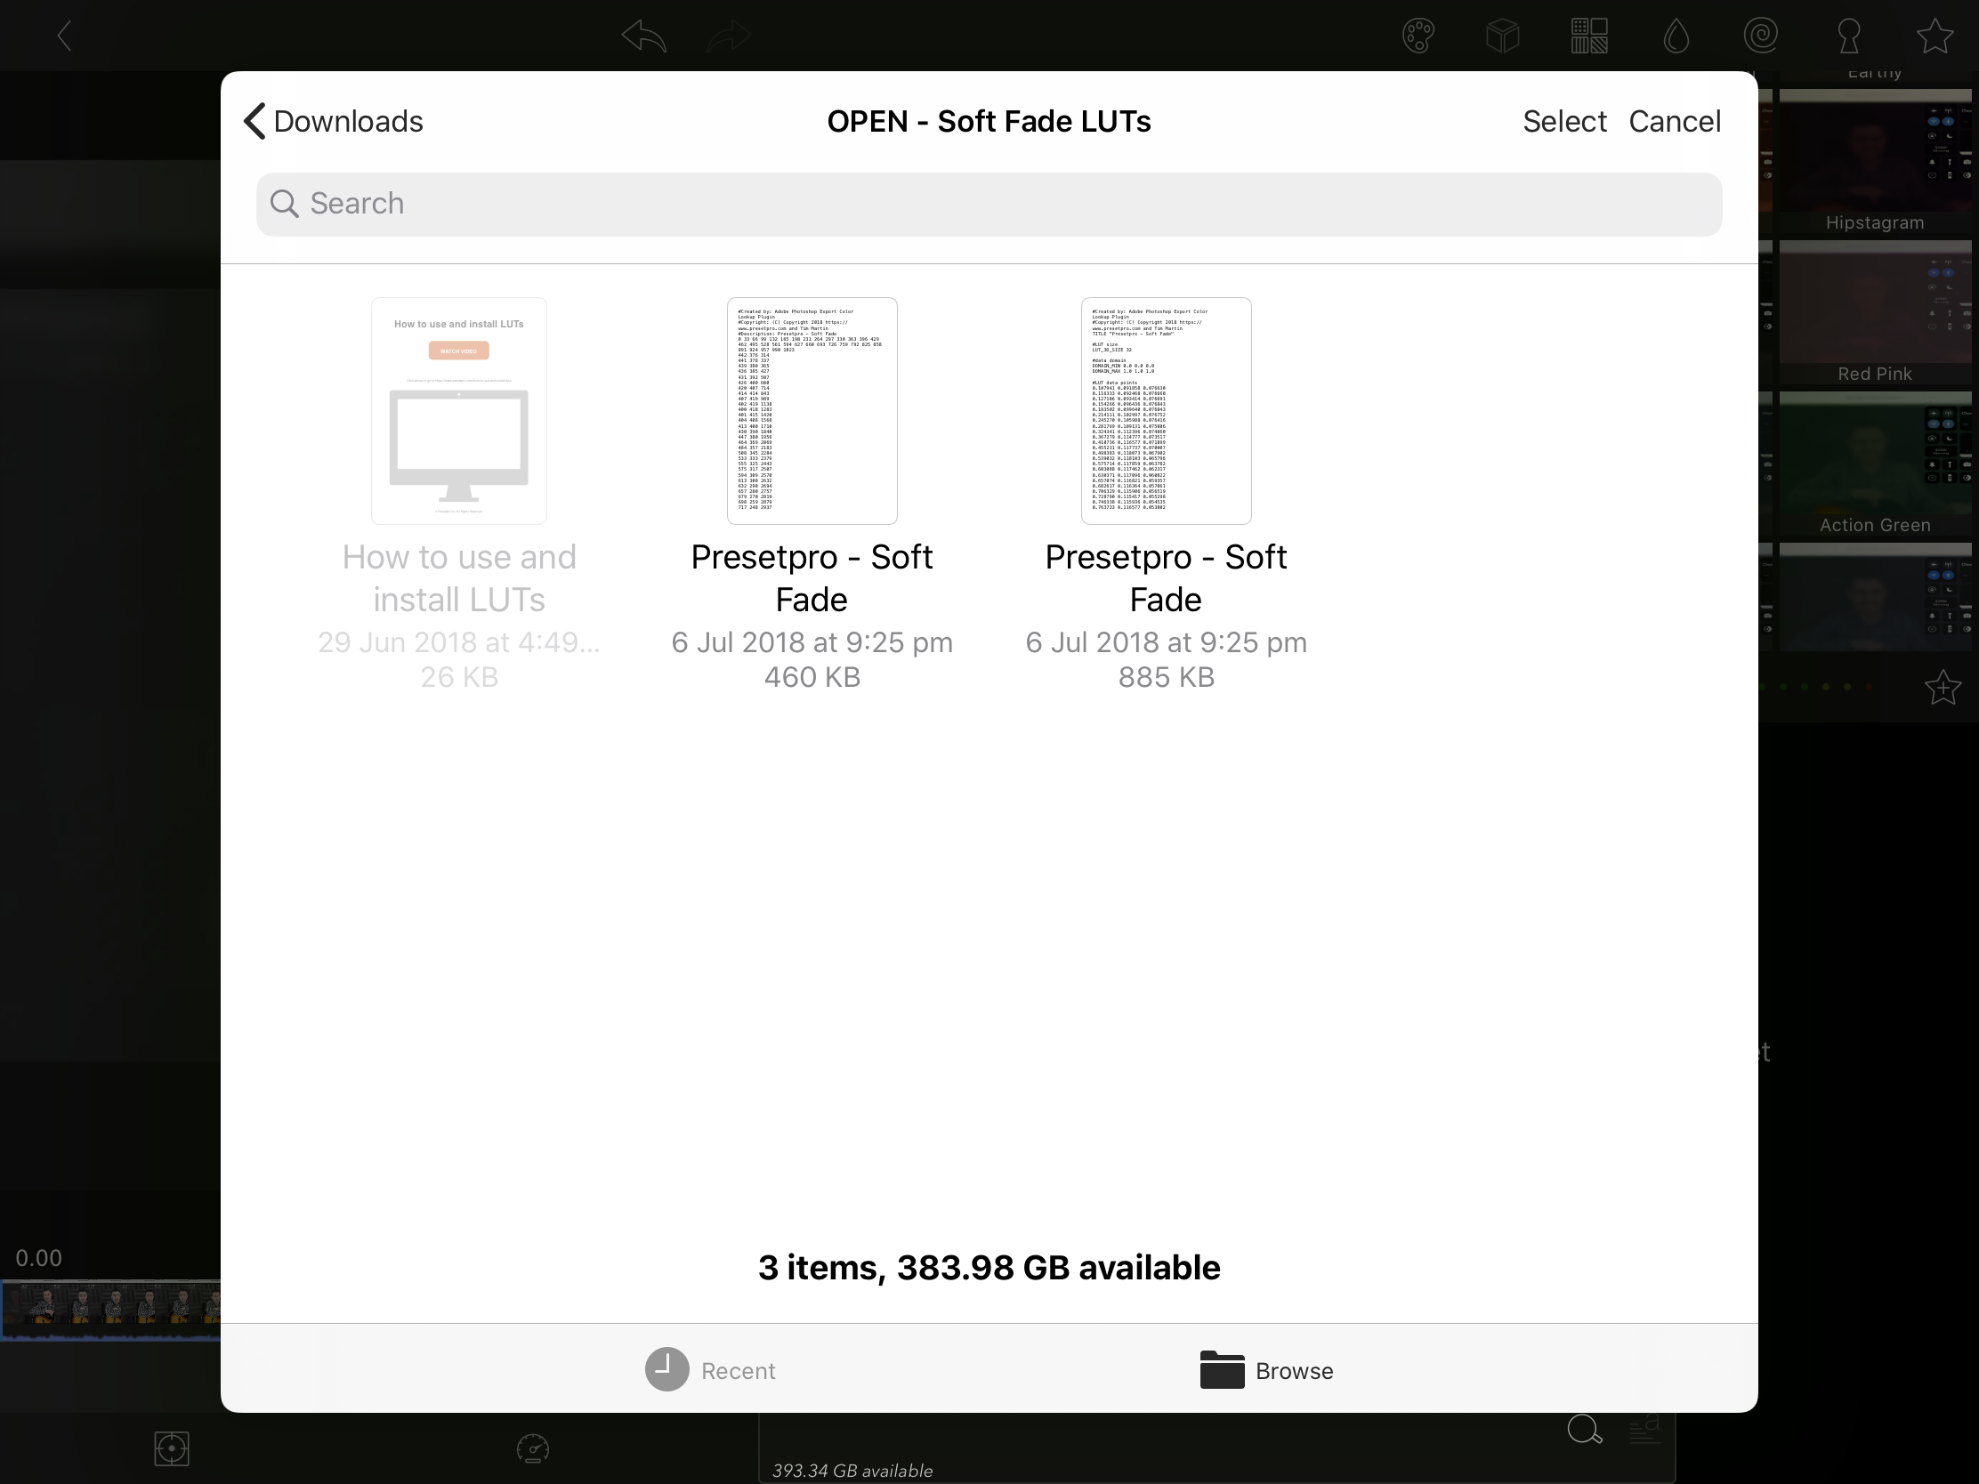This screenshot has height=1484, width=1979.
Task: Open the color palette icon
Action: coord(1418,36)
